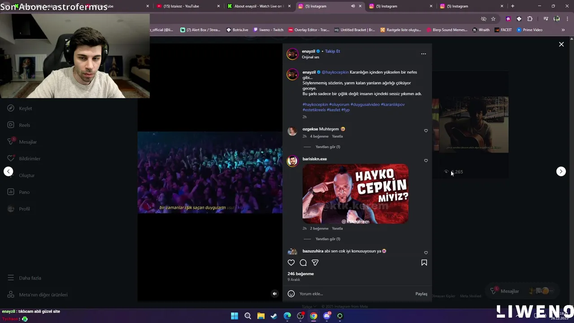This screenshot has height=323, width=574.
Task: Open Chrome three-dot menu
Action: tap(567, 19)
